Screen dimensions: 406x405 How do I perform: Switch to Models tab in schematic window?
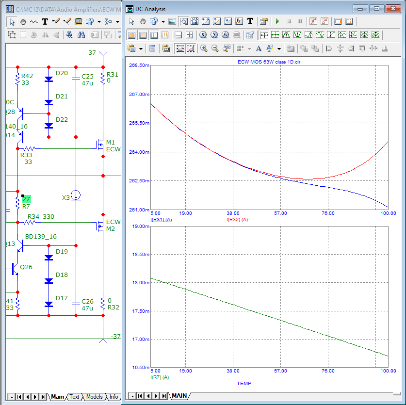[94, 397]
